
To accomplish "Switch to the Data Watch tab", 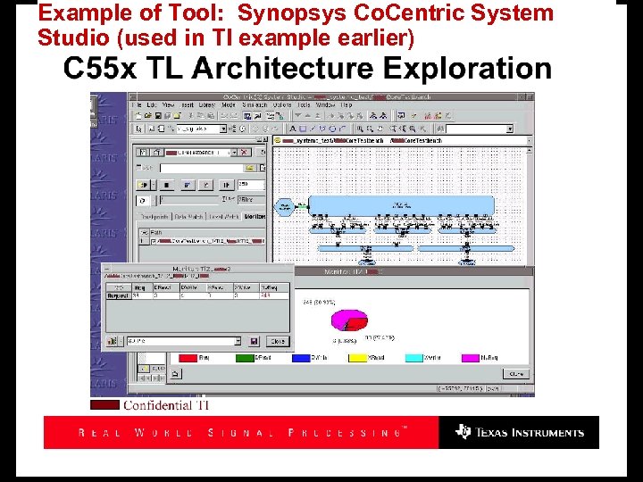I will pyautogui.click(x=188, y=216).
